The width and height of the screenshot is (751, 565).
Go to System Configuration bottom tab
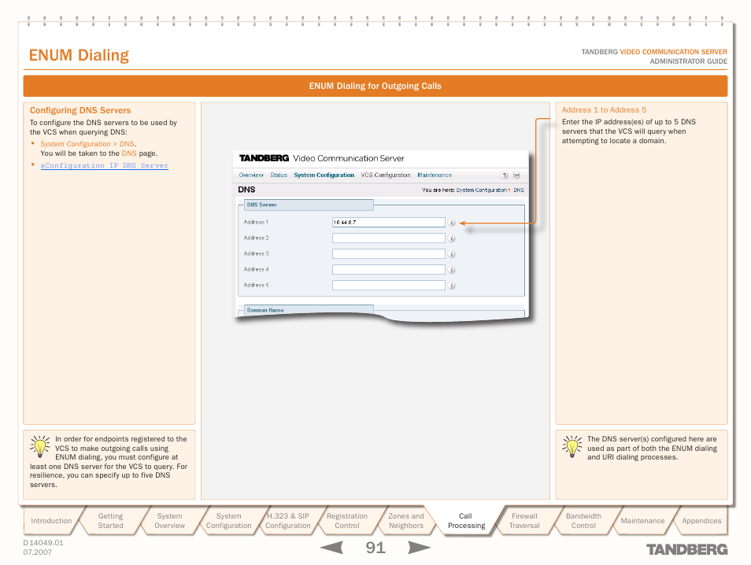click(x=229, y=521)
